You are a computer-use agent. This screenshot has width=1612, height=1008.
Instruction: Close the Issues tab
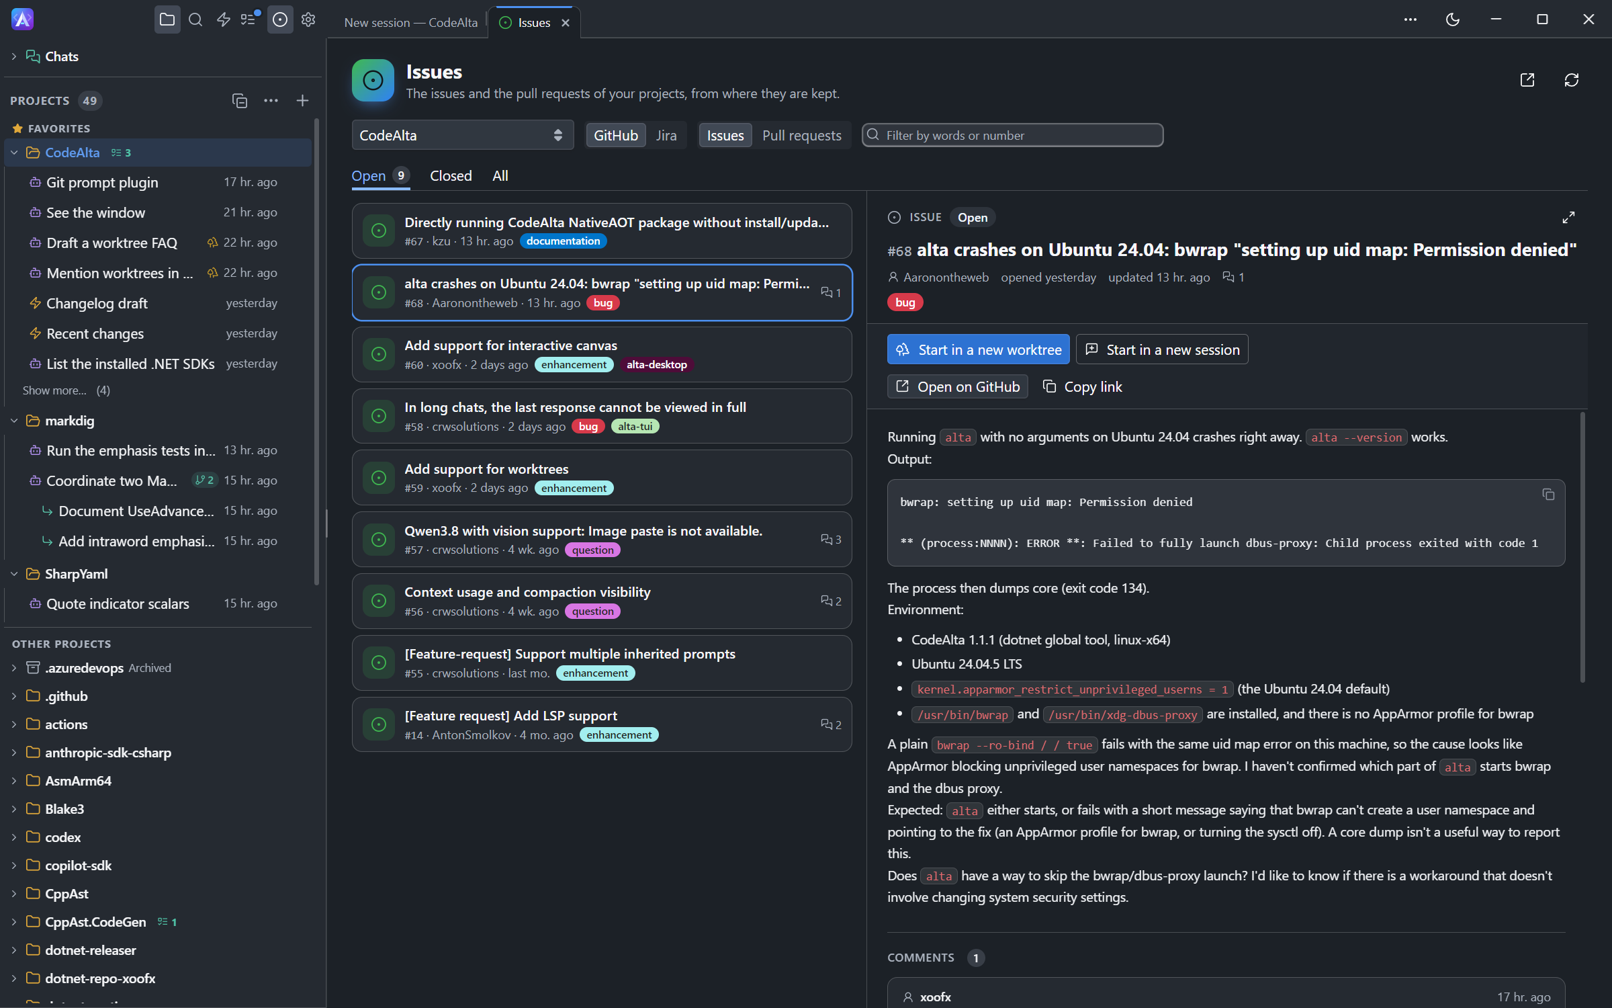coord(566,23)
